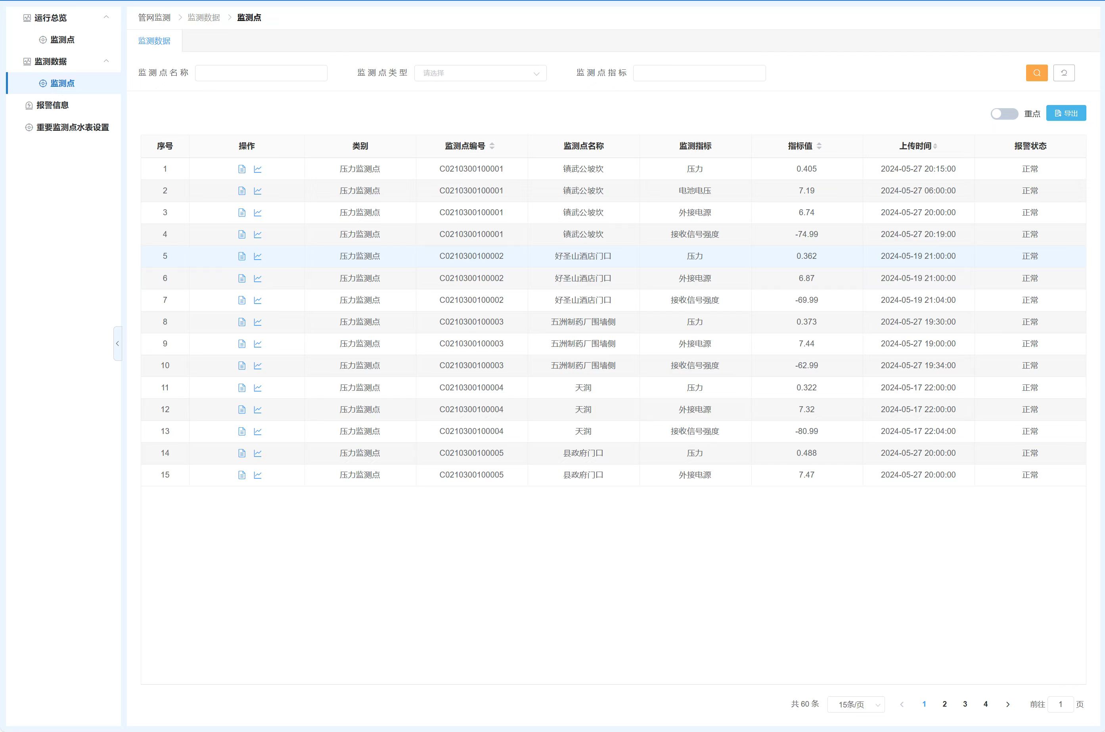
Task: Open the 监测点类型 dropdown
Action: pos(480,73)
